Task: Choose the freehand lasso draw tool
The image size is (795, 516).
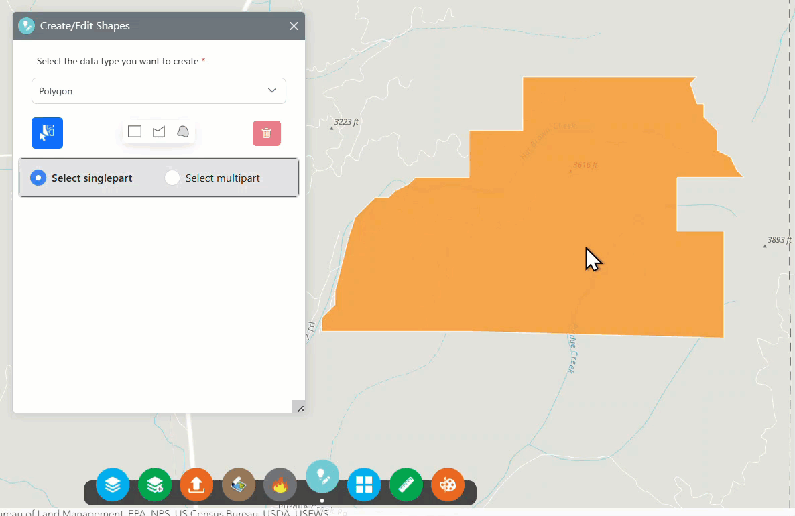Action: 183,132
